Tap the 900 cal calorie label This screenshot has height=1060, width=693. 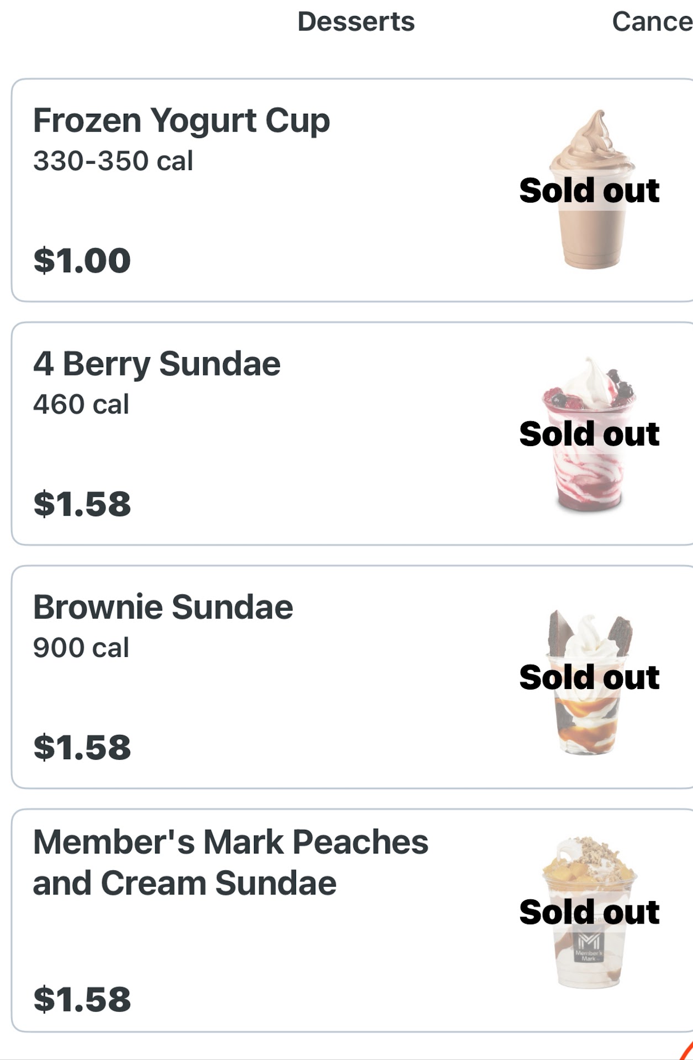81,648
